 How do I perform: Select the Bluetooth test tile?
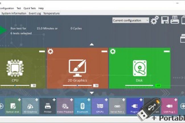(x=83, y=107)
